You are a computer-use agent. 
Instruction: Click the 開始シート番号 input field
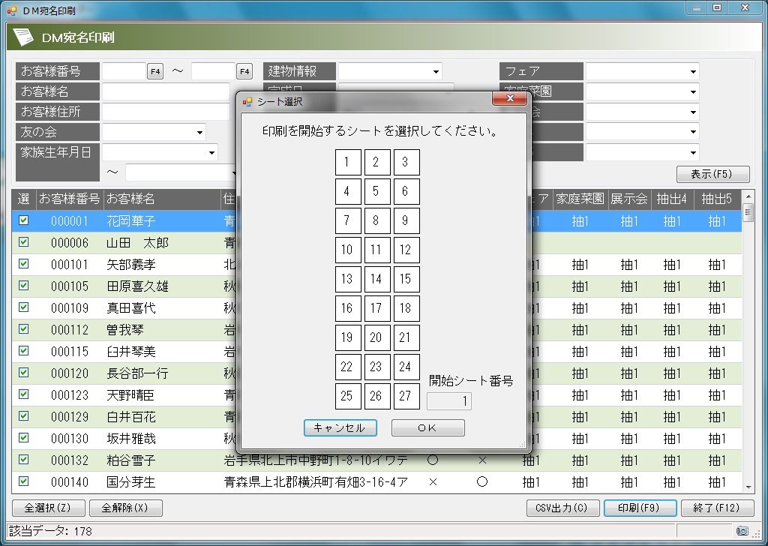click(448, 401)
